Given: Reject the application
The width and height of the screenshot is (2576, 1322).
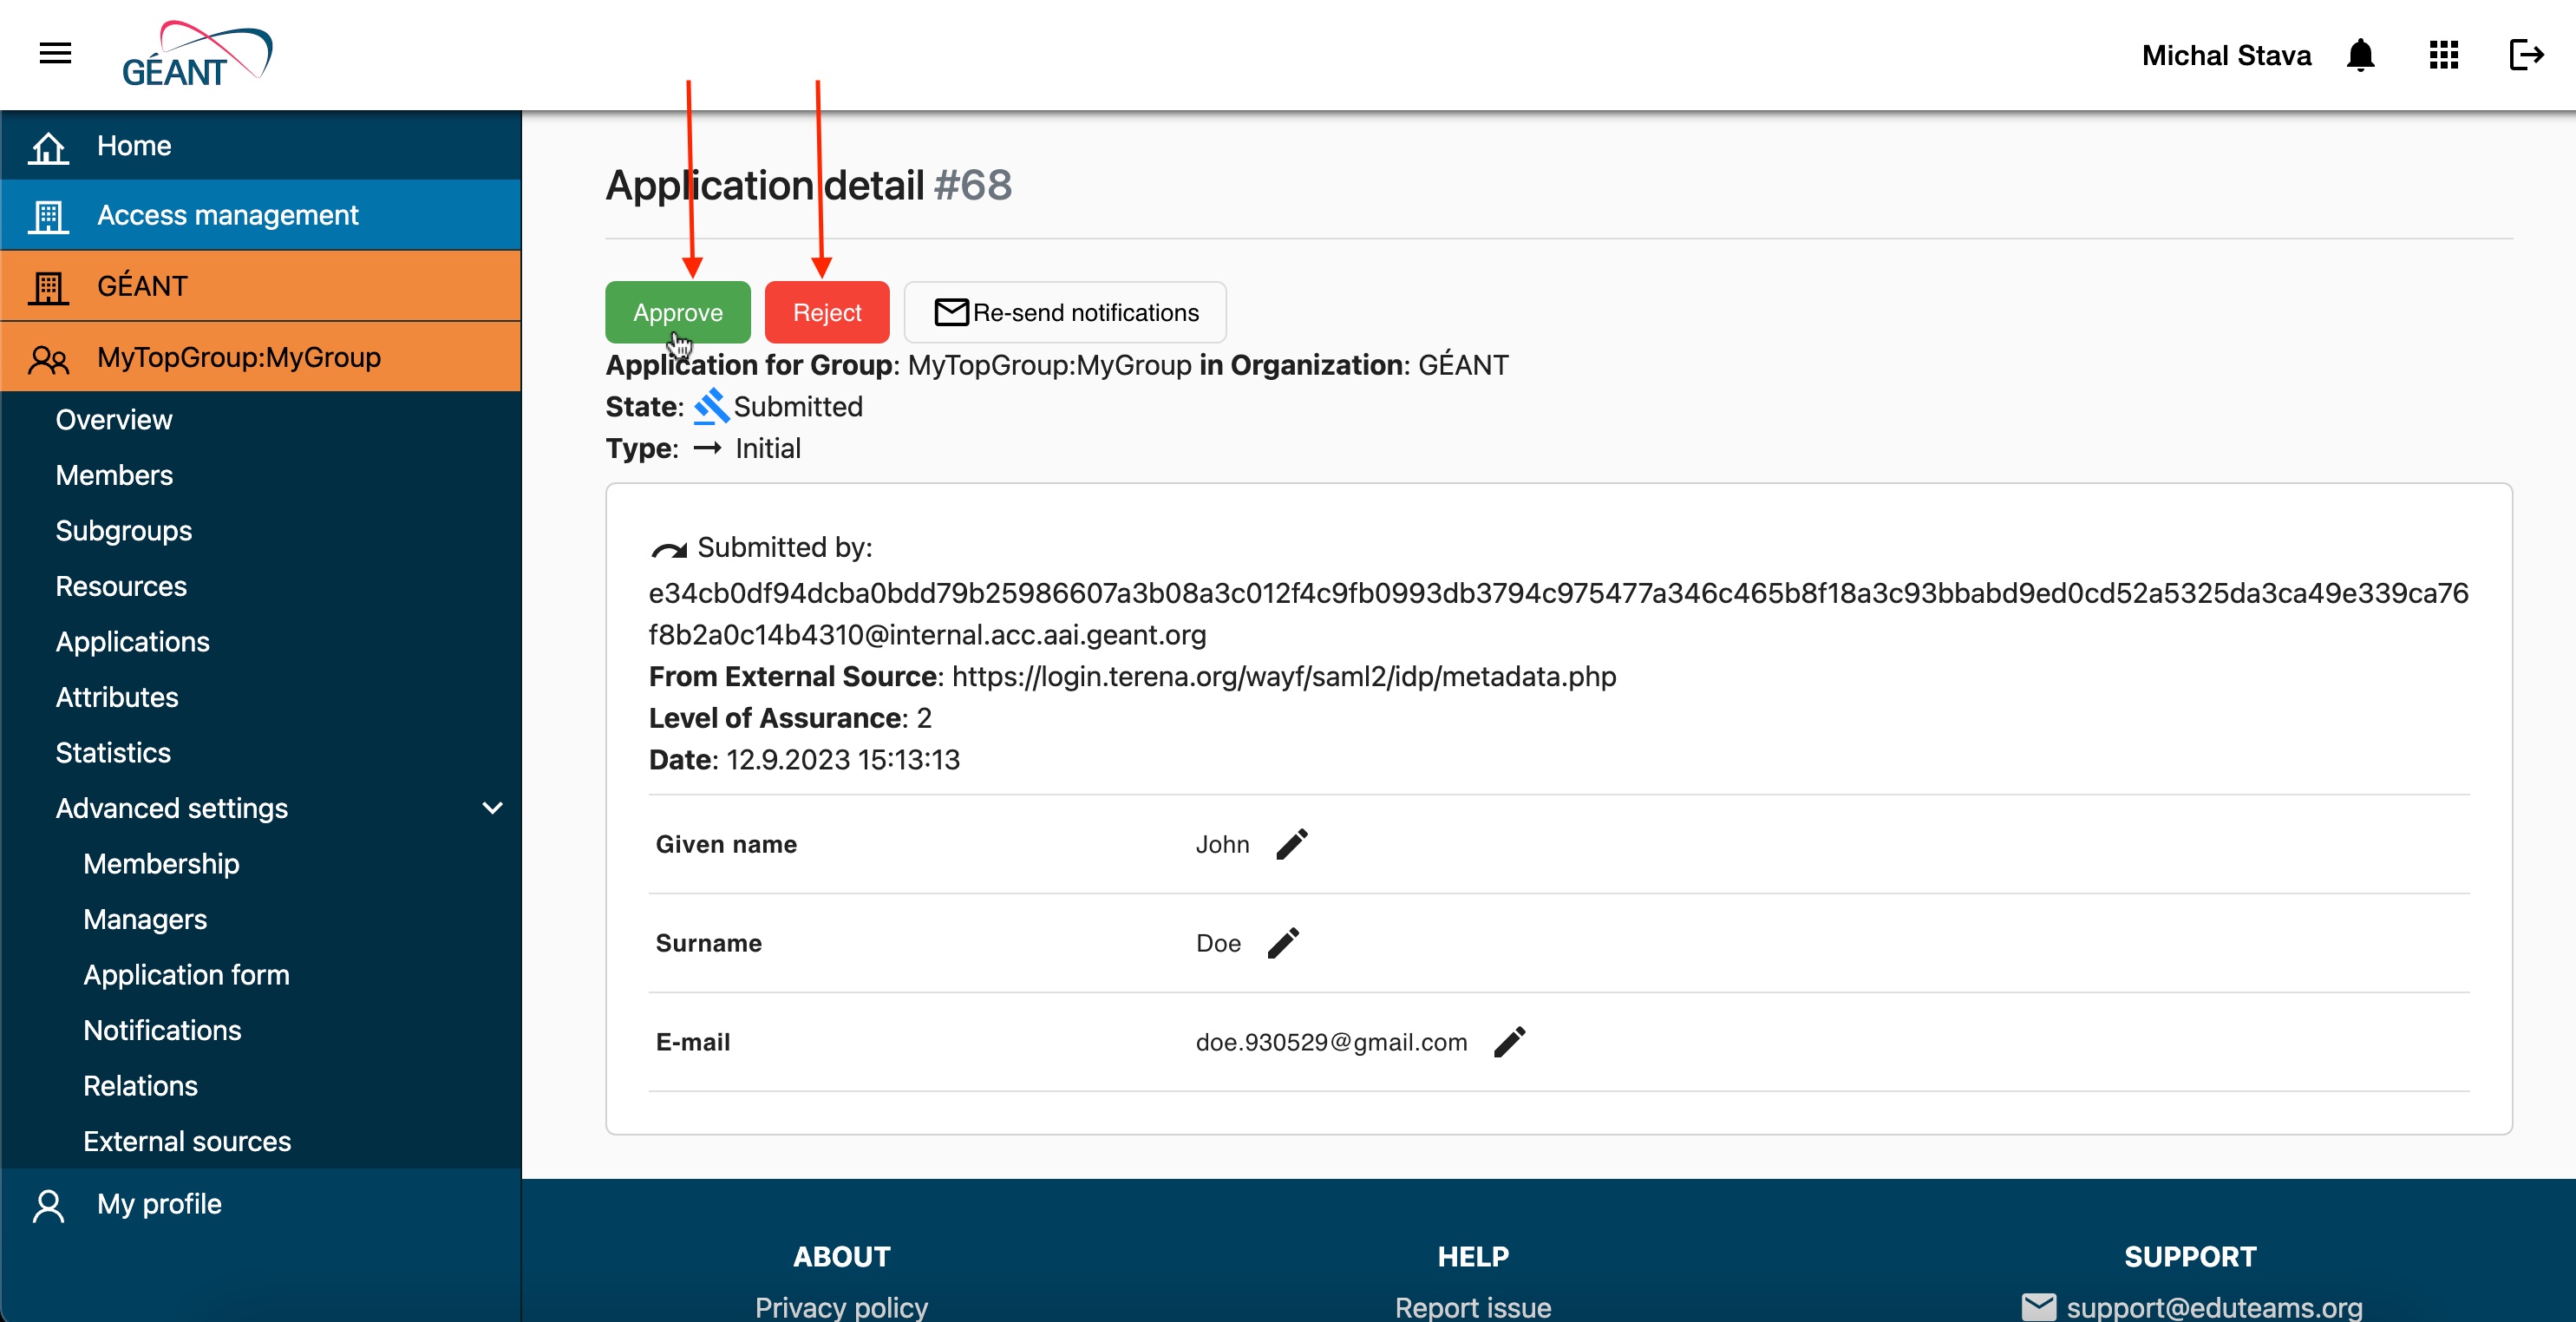Looking at the screenshot, I should click(827, 312).
